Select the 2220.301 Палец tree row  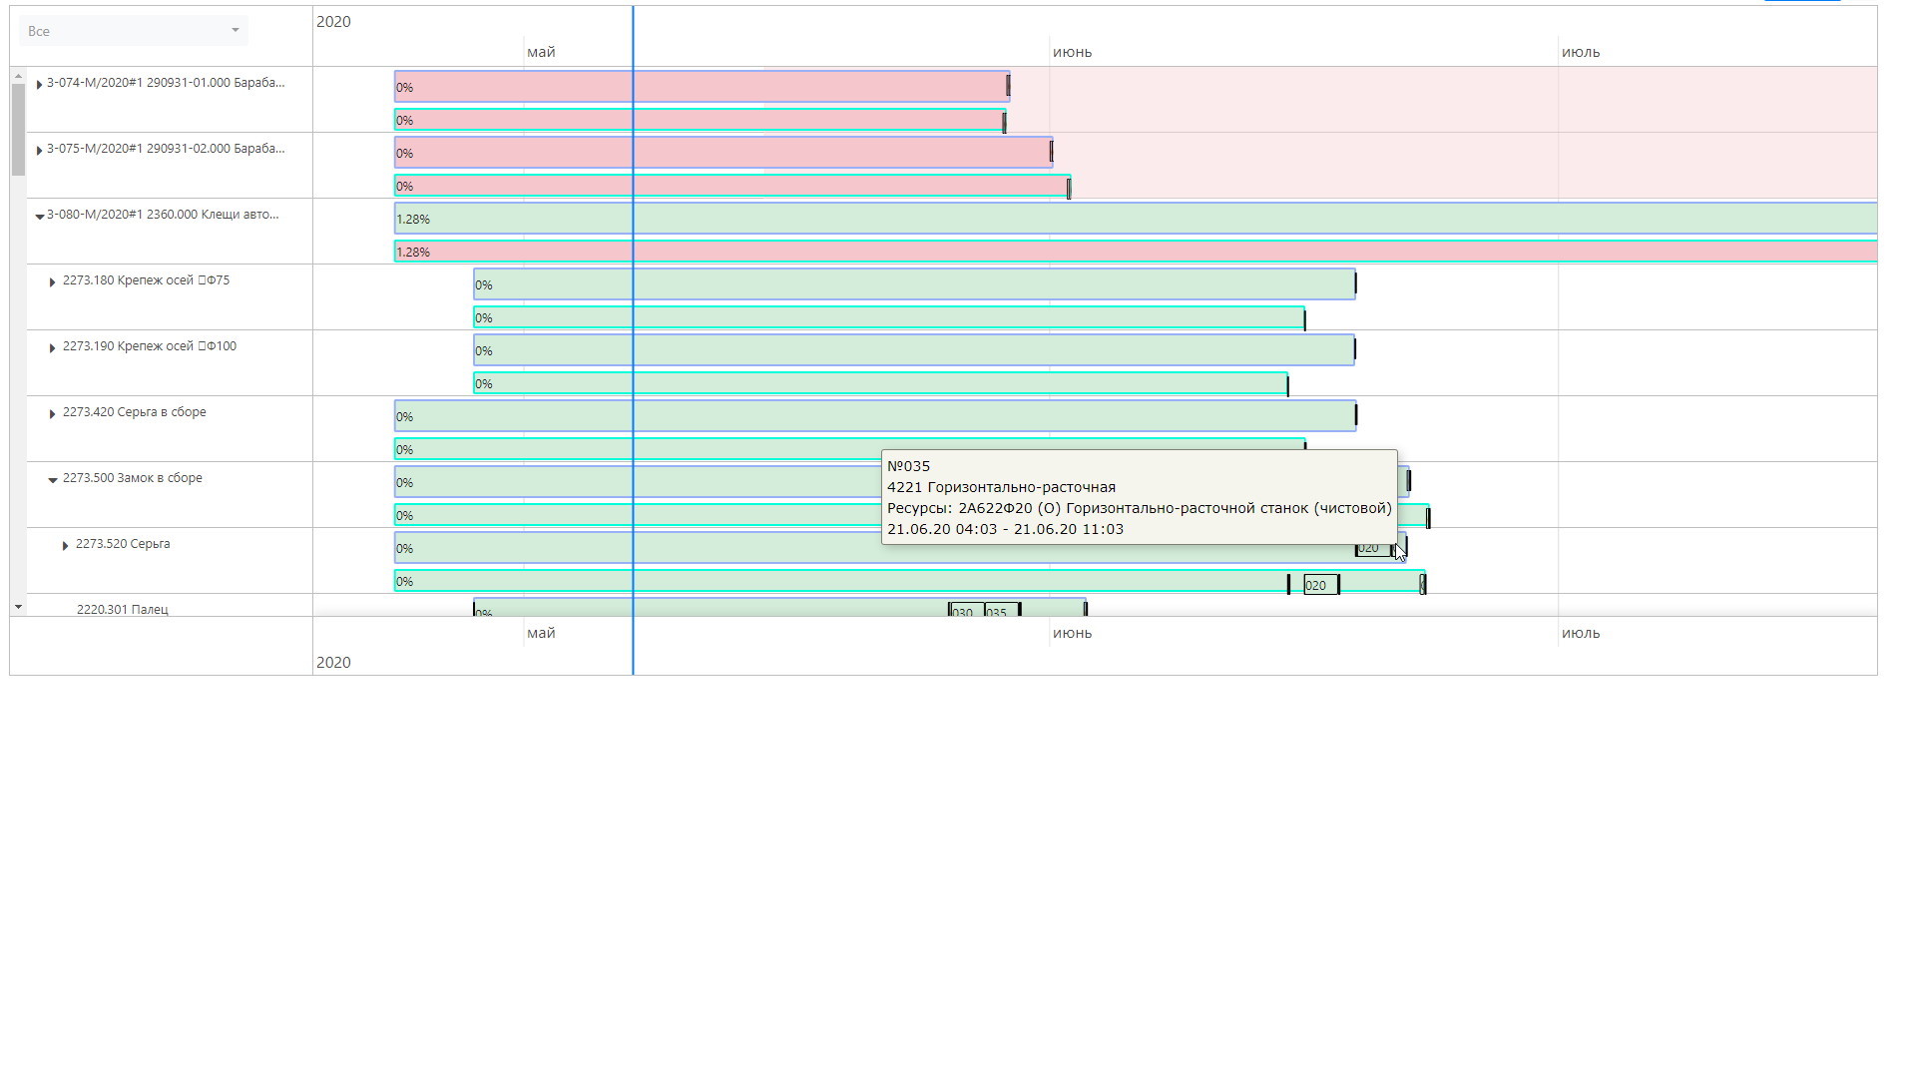click(122, 609)
